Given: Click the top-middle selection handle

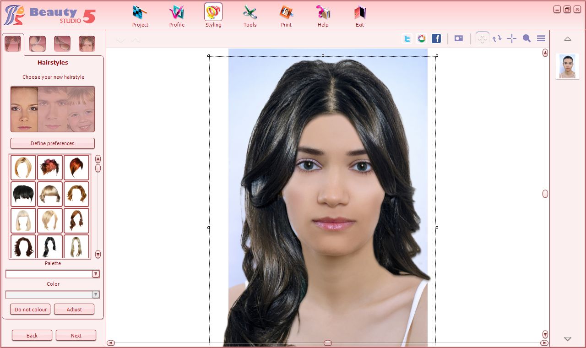Looking at the screenshot, I should point(323,56).
